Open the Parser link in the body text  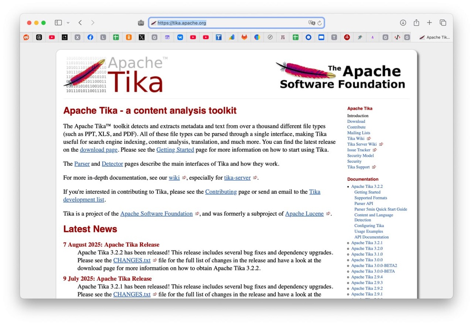coord(82,163)
